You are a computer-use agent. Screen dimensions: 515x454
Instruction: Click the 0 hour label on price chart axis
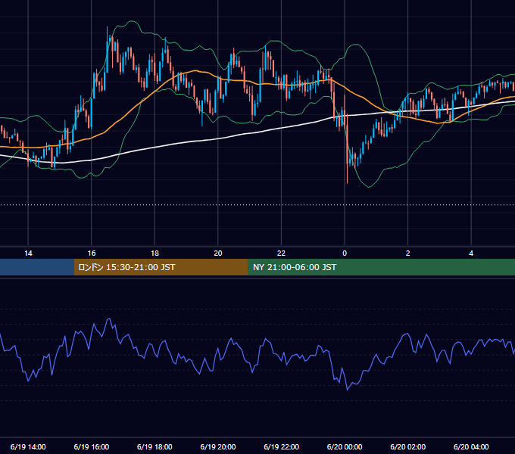(x=345, y=253)
